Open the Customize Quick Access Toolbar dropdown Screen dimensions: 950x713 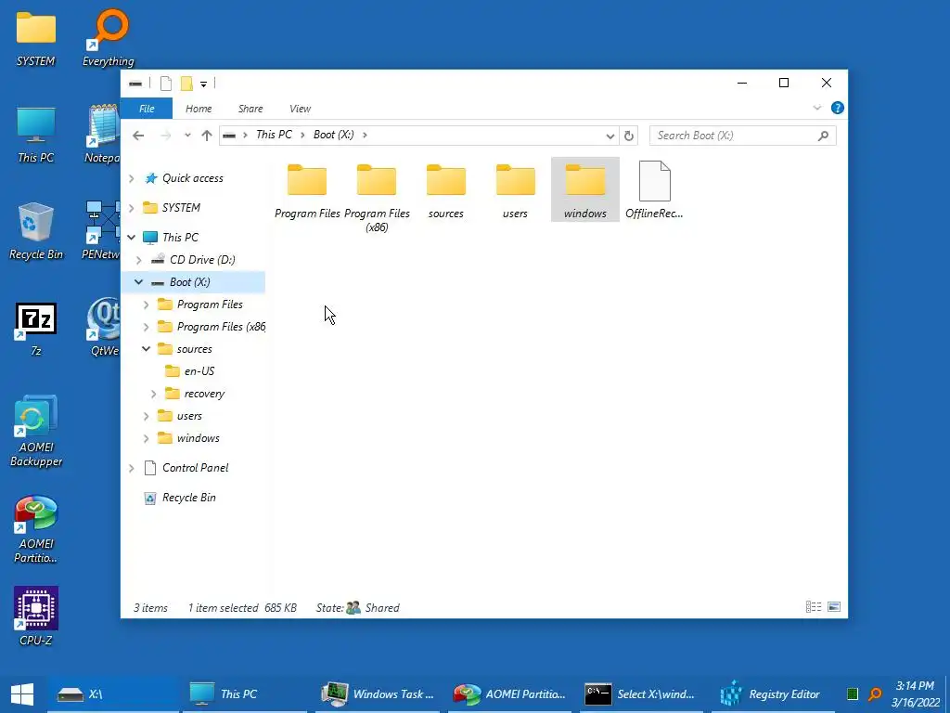(x=203, y=84)
